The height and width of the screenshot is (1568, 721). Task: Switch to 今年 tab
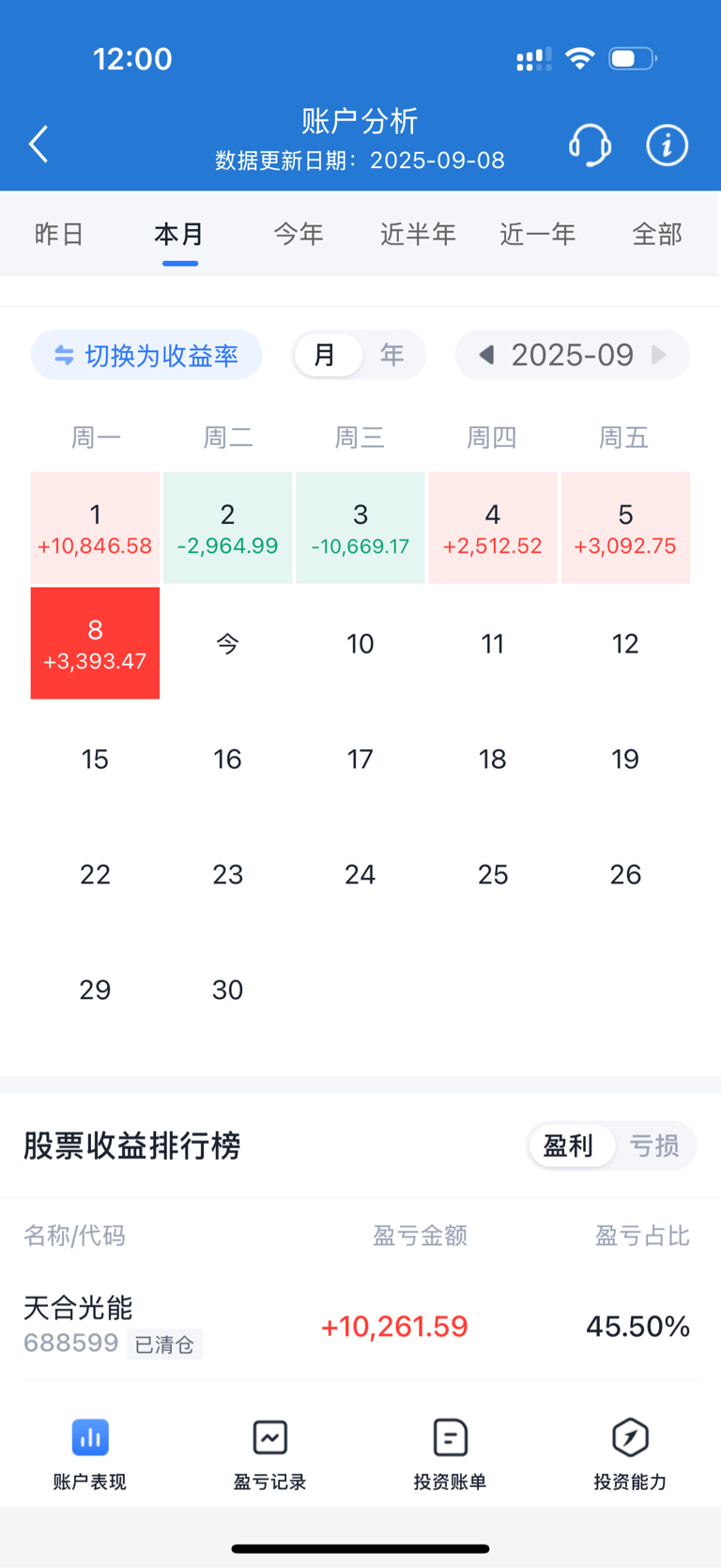click(299, 234)
